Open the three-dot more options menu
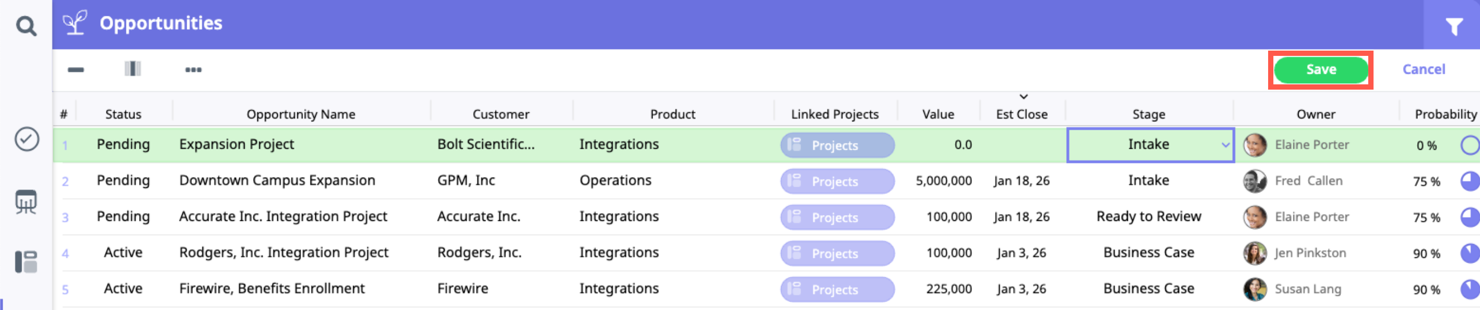This screenshot has height=310, width=1480. point(193,70)
